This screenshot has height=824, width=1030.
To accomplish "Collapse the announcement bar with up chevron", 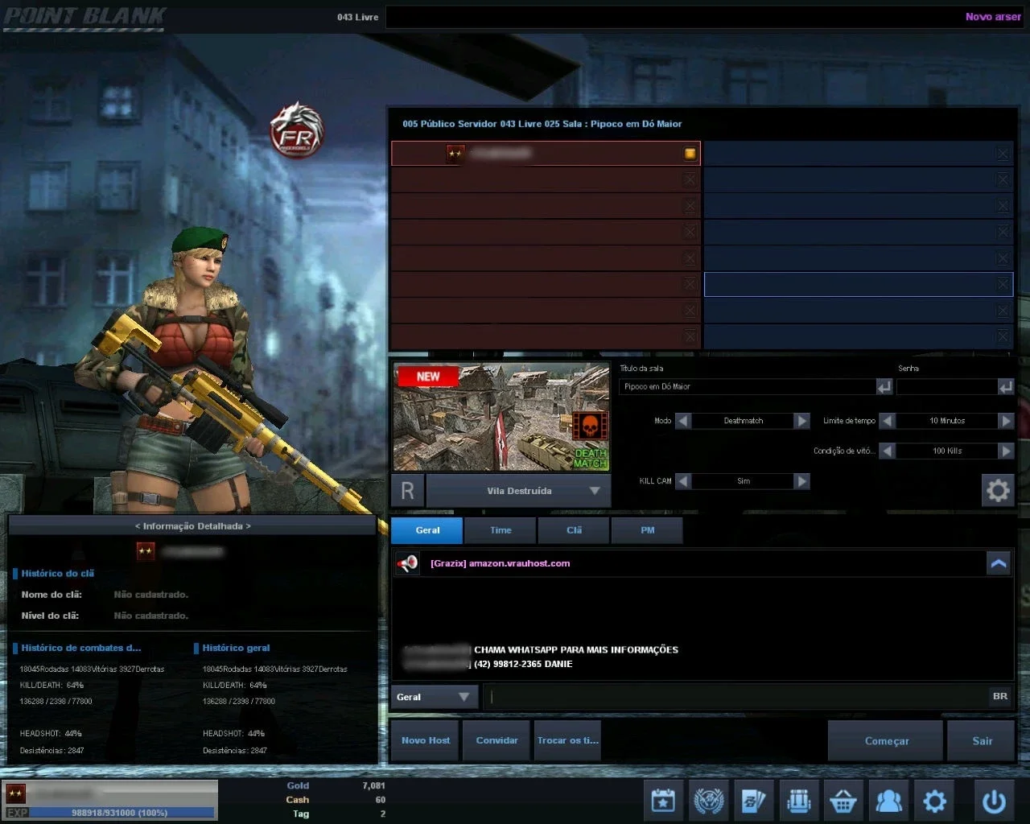I will tap(999, 563).
